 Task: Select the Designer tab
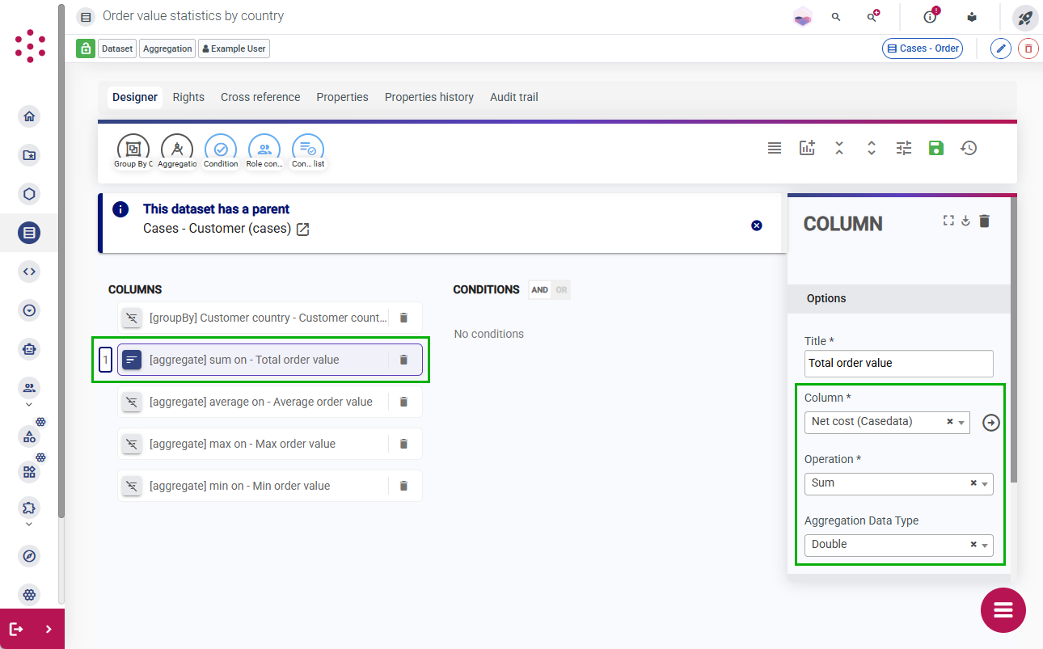point(135,97)
